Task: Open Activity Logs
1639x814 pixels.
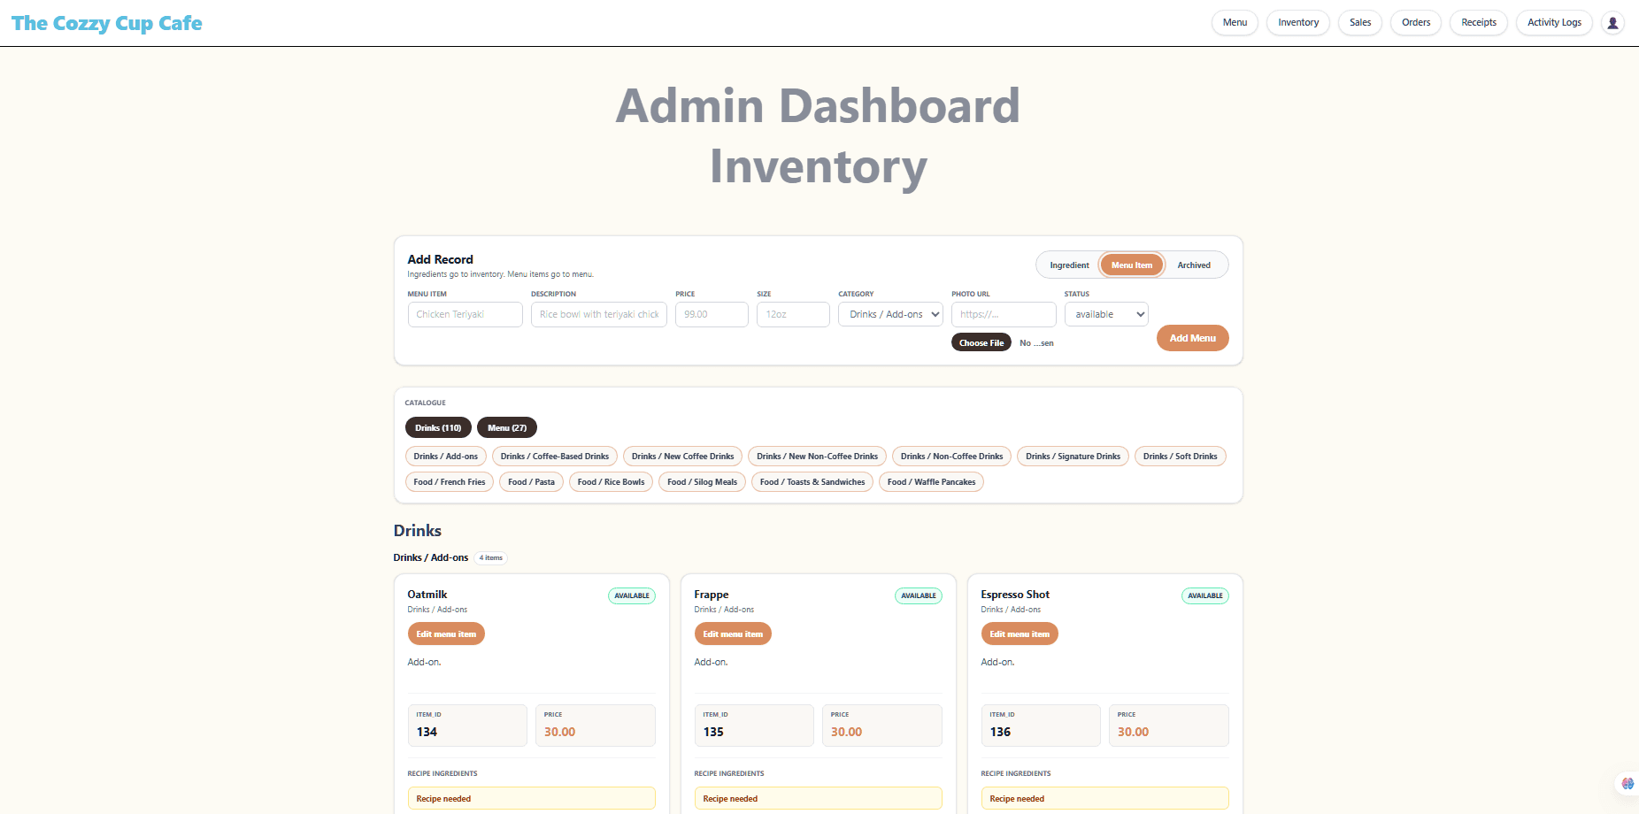Action: coord(1554,23)
